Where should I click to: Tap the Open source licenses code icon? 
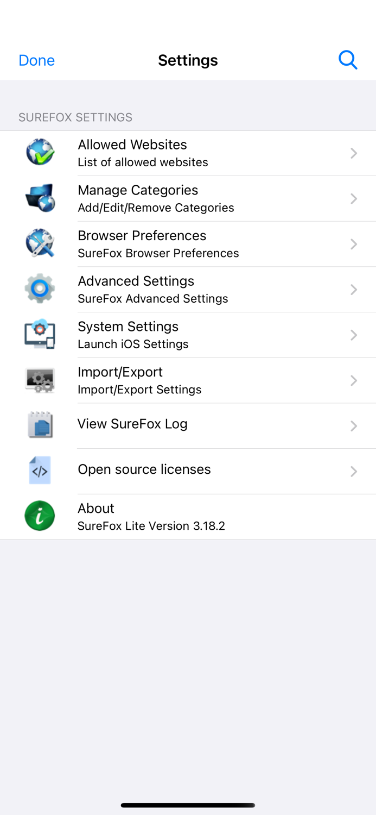click(40, 471)
